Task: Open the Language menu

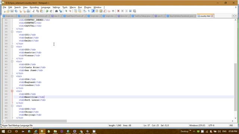Action: [46, 7]
